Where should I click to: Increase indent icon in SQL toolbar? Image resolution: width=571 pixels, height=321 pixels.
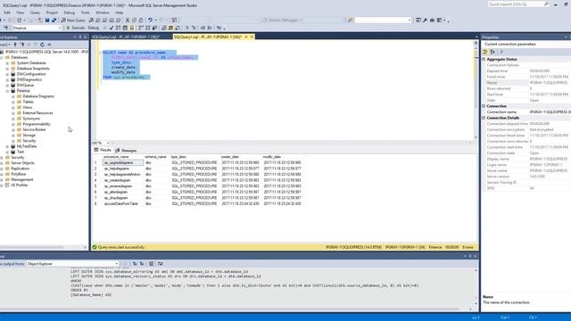pos(210,28)
